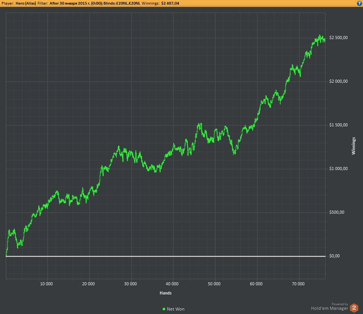Click the 20 000 hands axis label

pos(88,284)
